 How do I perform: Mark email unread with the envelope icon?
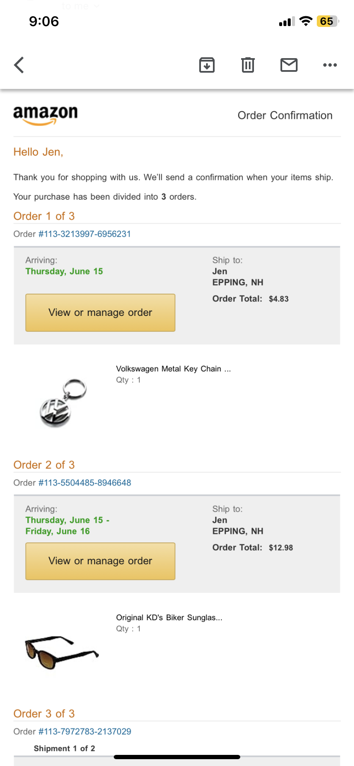[x=289, y=65]
